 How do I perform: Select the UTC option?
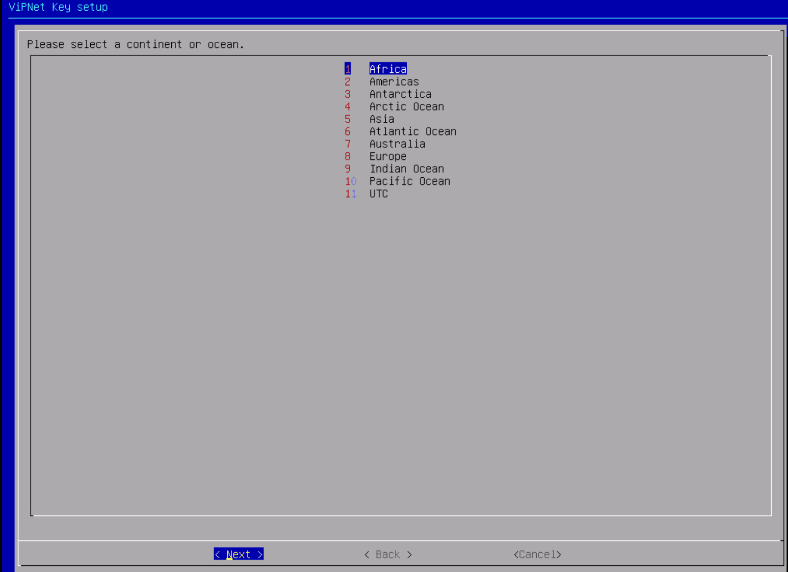coord(378,194)
